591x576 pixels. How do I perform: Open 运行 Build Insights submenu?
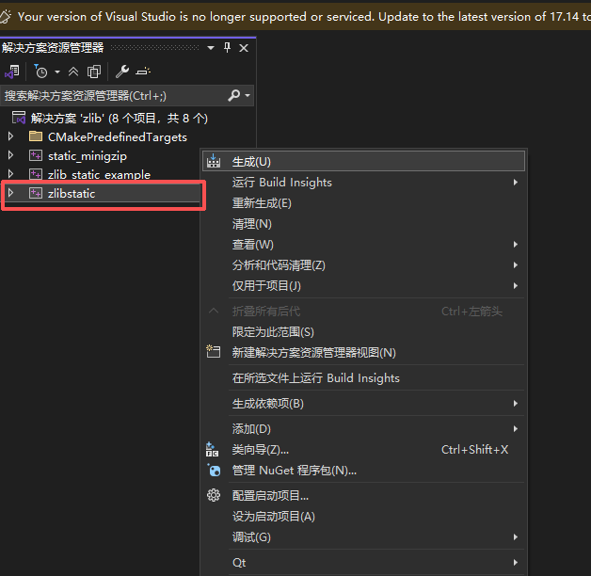pos(363,183)
